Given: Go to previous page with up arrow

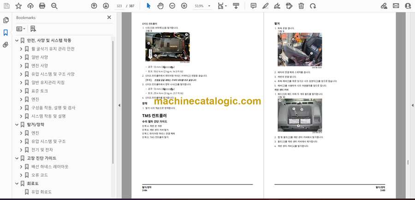Looking at the screenshot, I should click(94, 6).
